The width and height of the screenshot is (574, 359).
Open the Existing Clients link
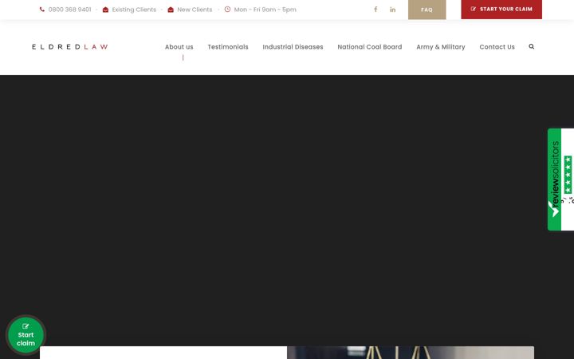(134, 10)
